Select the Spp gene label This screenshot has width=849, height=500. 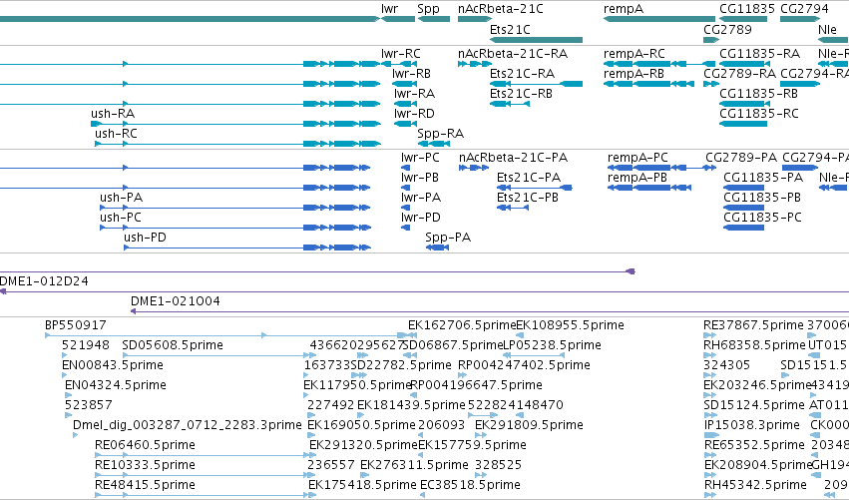[x=428, y=9]
